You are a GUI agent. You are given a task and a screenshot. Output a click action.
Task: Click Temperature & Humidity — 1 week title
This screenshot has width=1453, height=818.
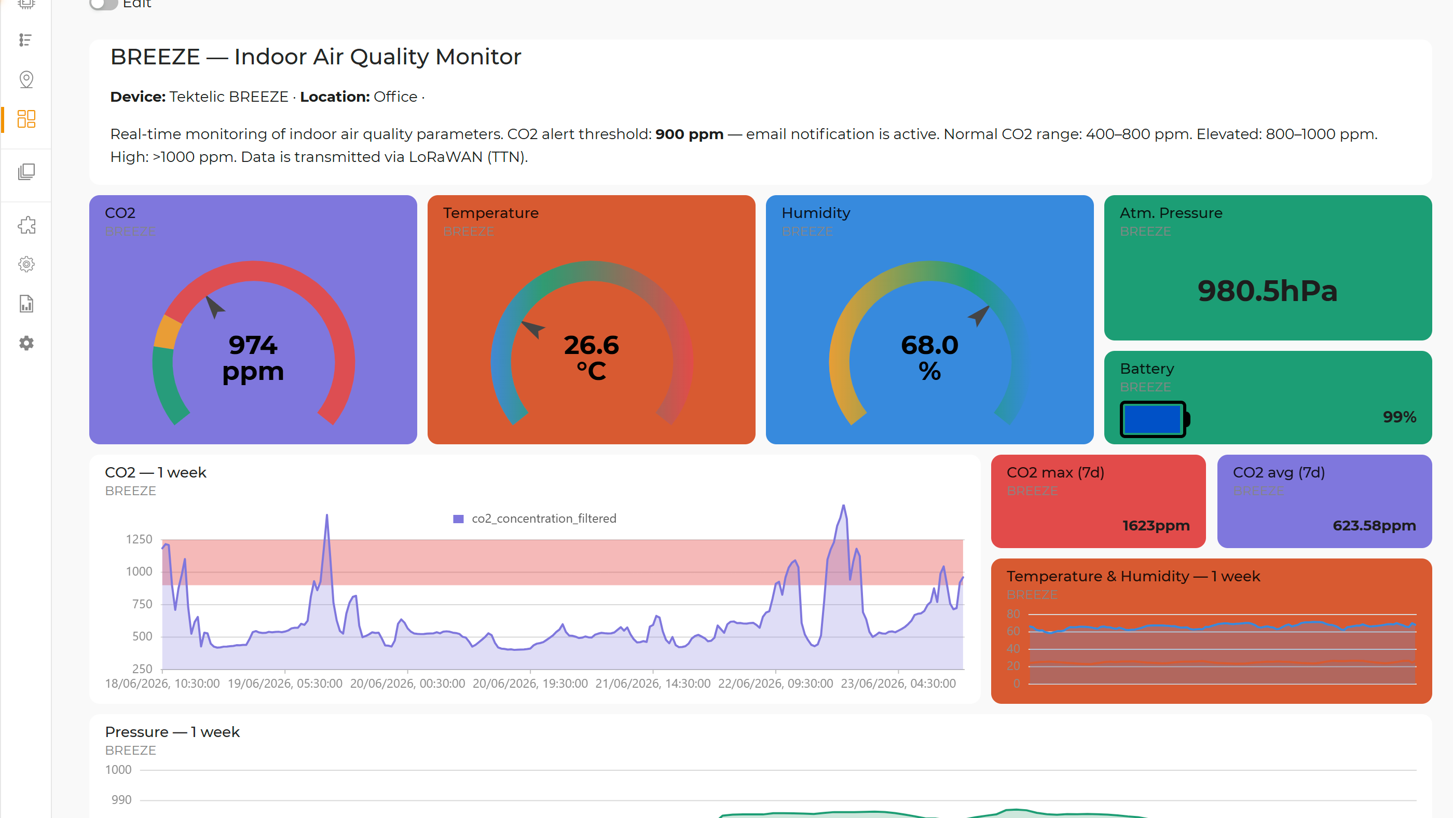(x=1133, y=576)
